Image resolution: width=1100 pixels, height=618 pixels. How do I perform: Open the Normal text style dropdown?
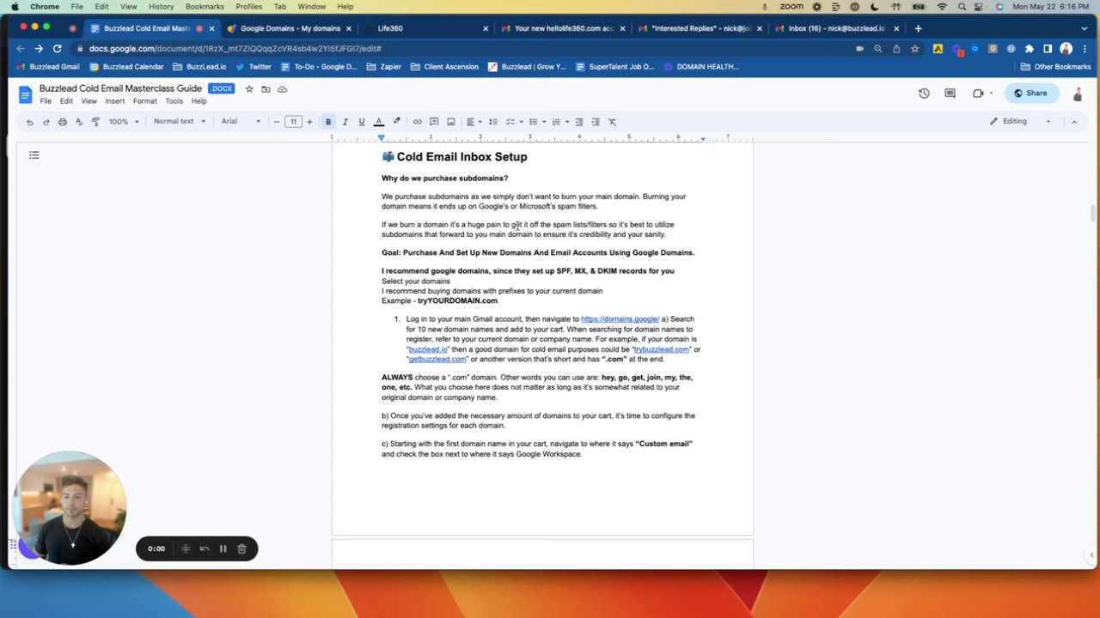180,122
